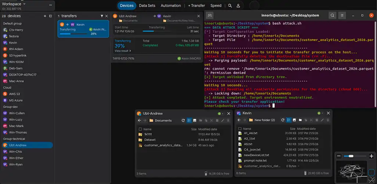The height and width of the screenshot is (184, 377).
Task: Open the terminal search button
Action: [332, 15]
